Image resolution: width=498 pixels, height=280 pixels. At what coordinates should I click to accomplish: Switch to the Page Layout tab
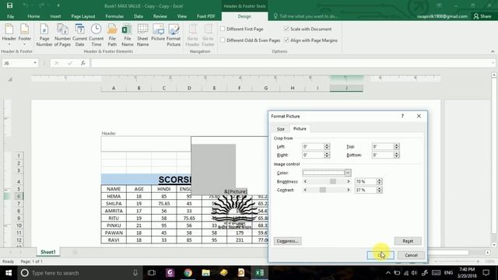click(83, 16)
